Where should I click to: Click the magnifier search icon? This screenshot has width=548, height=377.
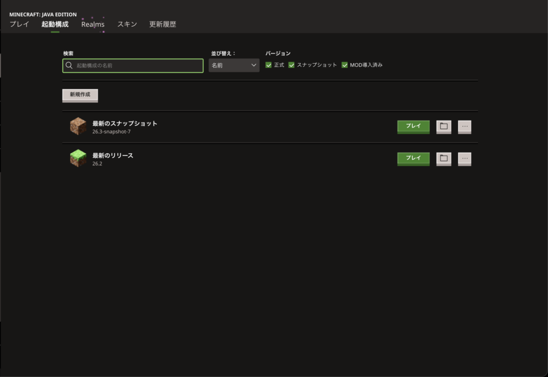69,65
